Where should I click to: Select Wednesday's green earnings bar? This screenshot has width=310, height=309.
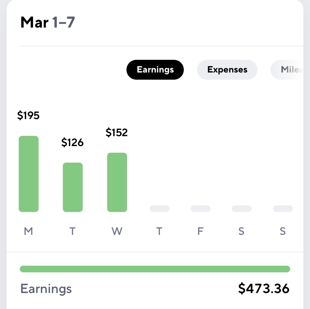(x=117, y=182)
